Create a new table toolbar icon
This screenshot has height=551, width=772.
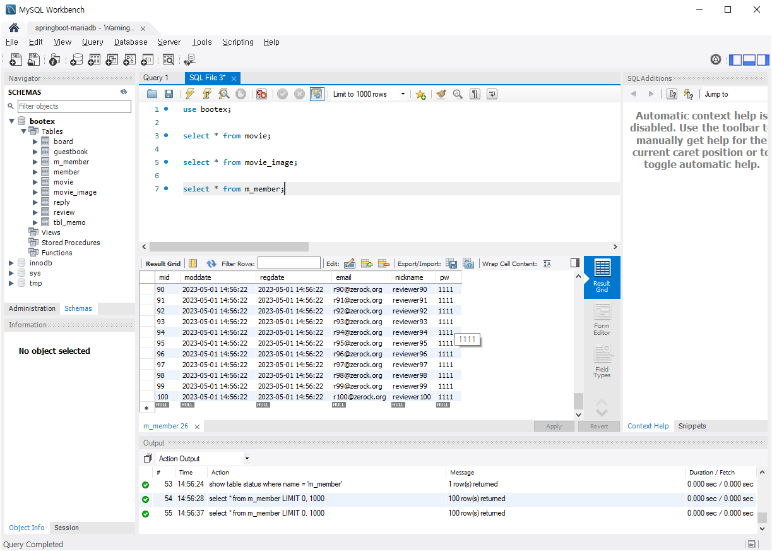coord(94,59)
